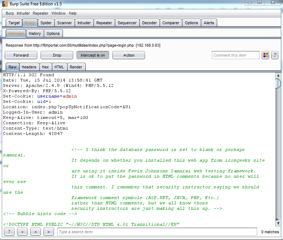Click the Content-Type: text/html line
Image resolution: width=283 pixels, height=240 pixels.
[x=36, y=128]
